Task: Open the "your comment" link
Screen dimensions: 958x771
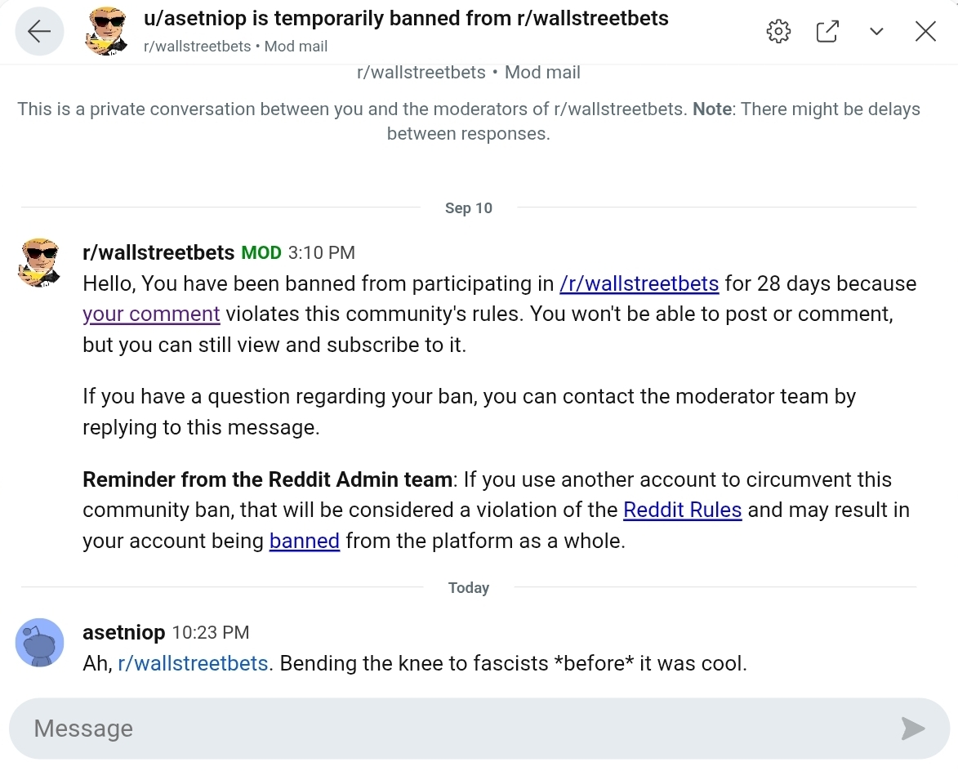Action: (x=151, y=314)
